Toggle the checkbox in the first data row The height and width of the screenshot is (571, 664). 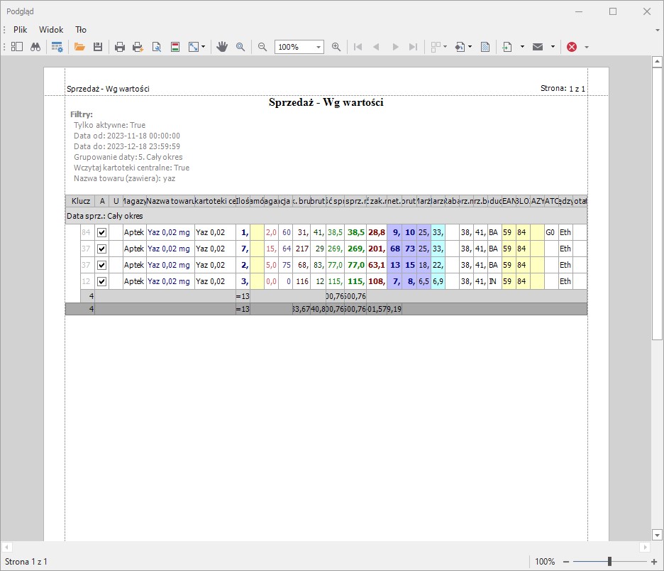click(x=101, y=232)
